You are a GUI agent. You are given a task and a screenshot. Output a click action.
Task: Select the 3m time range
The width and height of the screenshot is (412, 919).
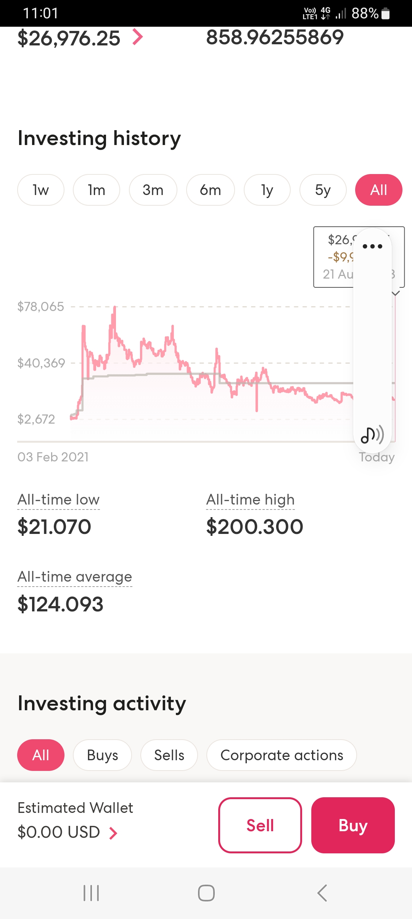coord(153,190)
